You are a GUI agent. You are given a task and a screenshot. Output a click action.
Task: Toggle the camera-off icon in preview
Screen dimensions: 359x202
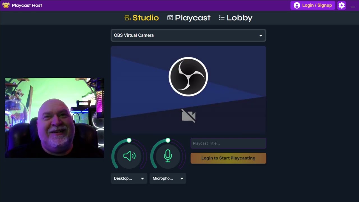pos(188,116)
